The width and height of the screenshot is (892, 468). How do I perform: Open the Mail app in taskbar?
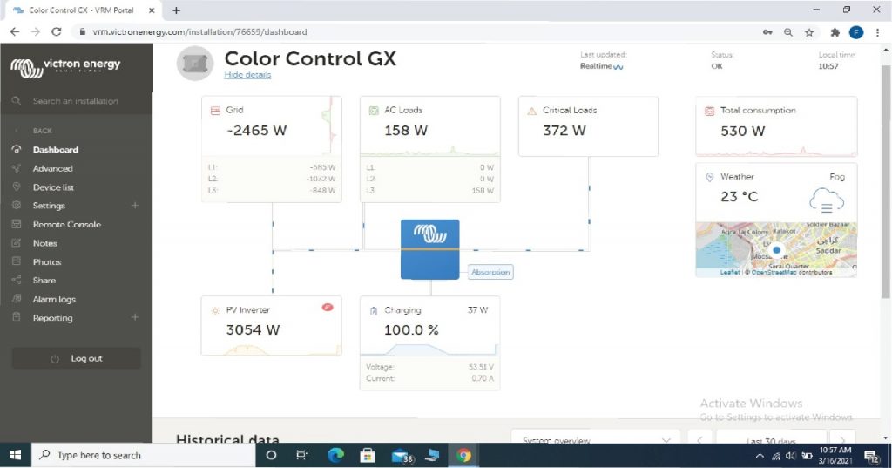(402, 456)
